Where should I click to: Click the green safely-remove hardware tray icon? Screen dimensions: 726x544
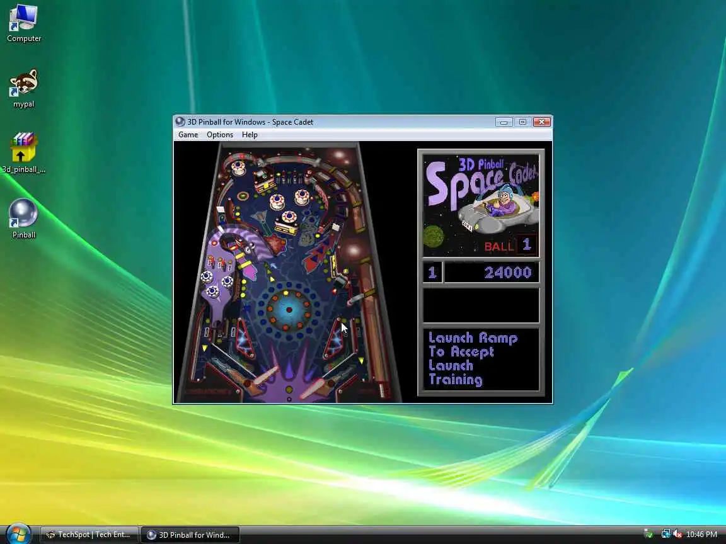tap(648, 535)
